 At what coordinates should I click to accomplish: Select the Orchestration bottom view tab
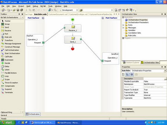click(33, 114)
